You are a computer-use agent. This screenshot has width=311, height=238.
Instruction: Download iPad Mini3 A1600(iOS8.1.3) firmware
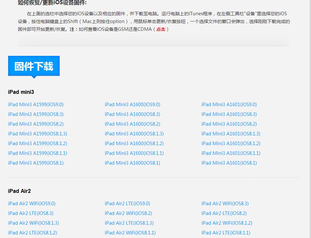pyautogui.click(x=134, y=134)
